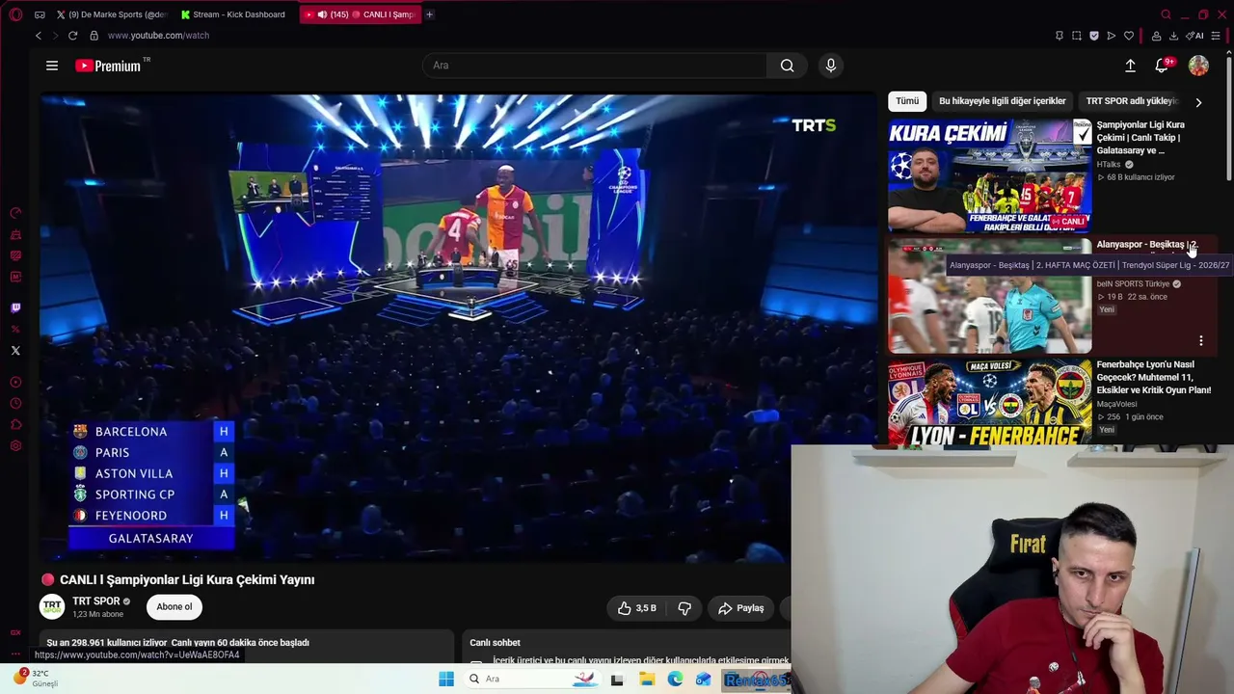Open the X sidebar panel
The height and width of the screenshot is (694, 1234).
pyautogui.click(x=15, y=351)
